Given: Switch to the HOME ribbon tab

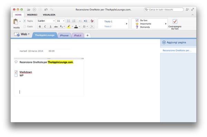Looking at the screenshot, I should tap(18, 15).
